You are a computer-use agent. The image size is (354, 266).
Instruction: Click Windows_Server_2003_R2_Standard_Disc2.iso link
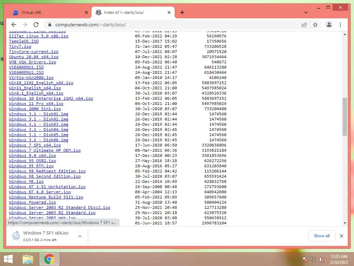point(59,208)
